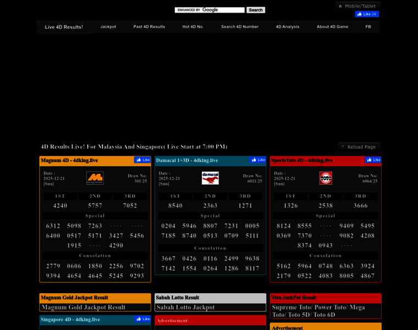Image resolution: width=418 pixels, height=330 pixels.
Task: Like the Singapore 4D results panel
Action: tap(142, 319)
